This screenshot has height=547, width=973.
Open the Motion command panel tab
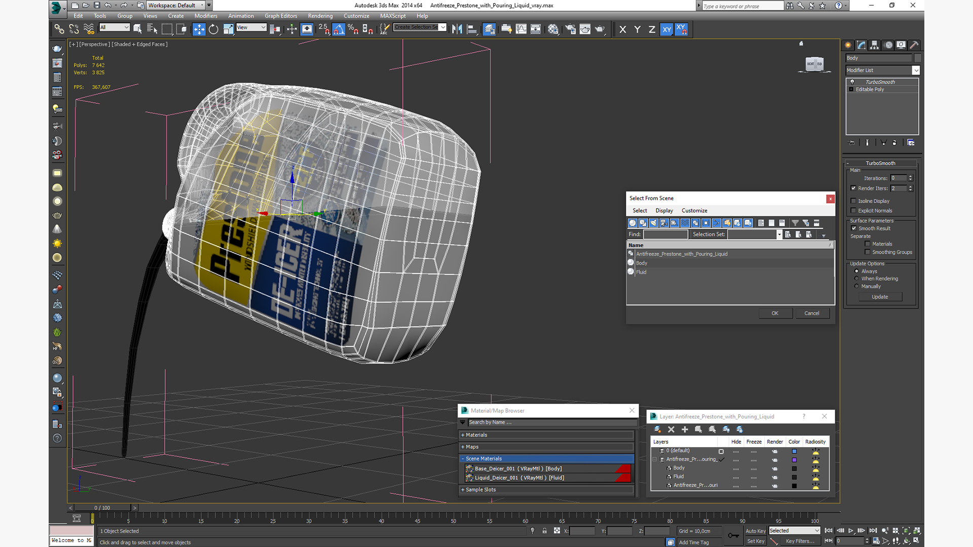888,45
